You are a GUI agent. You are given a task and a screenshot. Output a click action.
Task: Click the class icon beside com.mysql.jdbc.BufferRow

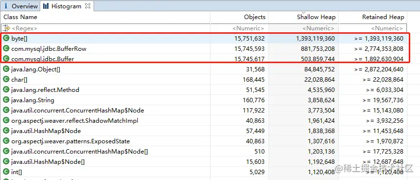click(x=6, y=49)
